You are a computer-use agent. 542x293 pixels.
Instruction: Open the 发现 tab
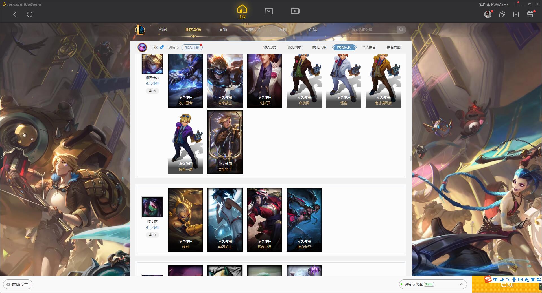click(283, 30)
